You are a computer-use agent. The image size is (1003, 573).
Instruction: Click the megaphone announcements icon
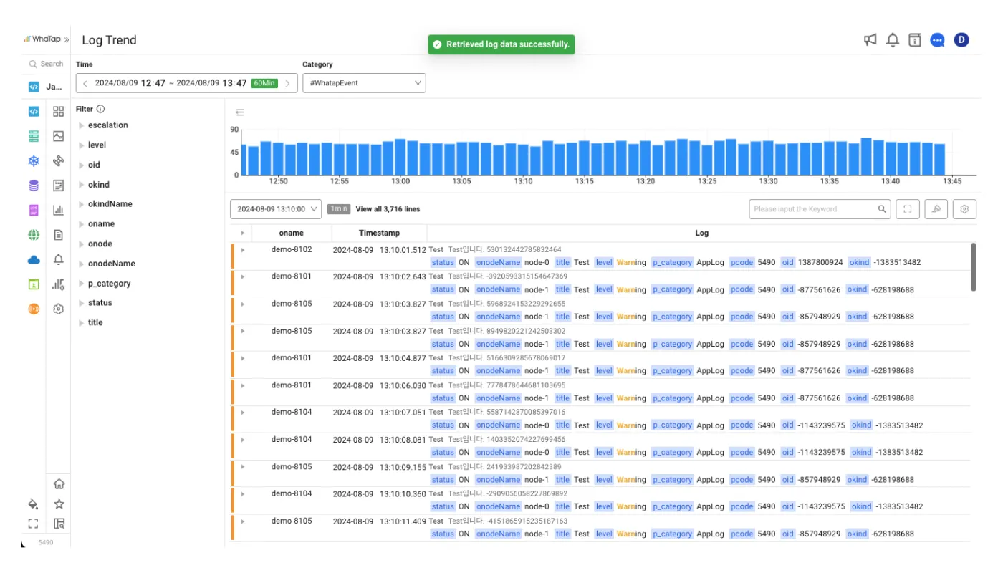(870, 40)
